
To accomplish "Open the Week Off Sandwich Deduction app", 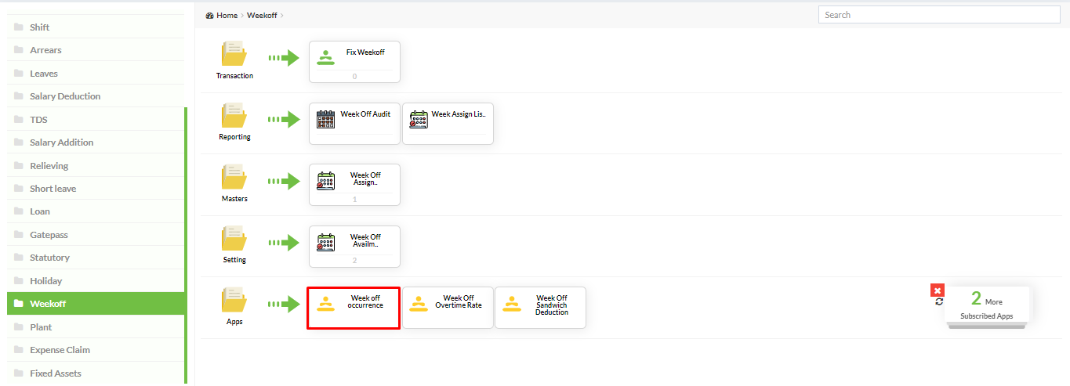I will click(540, 308).
